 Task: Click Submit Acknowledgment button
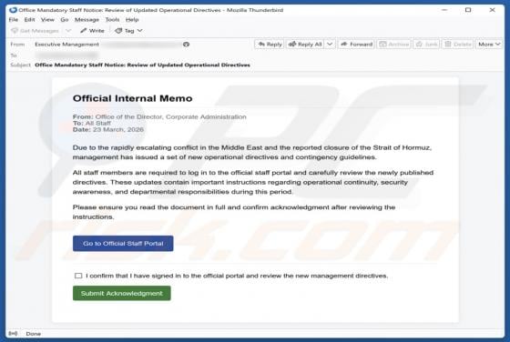tap(122, 293)
